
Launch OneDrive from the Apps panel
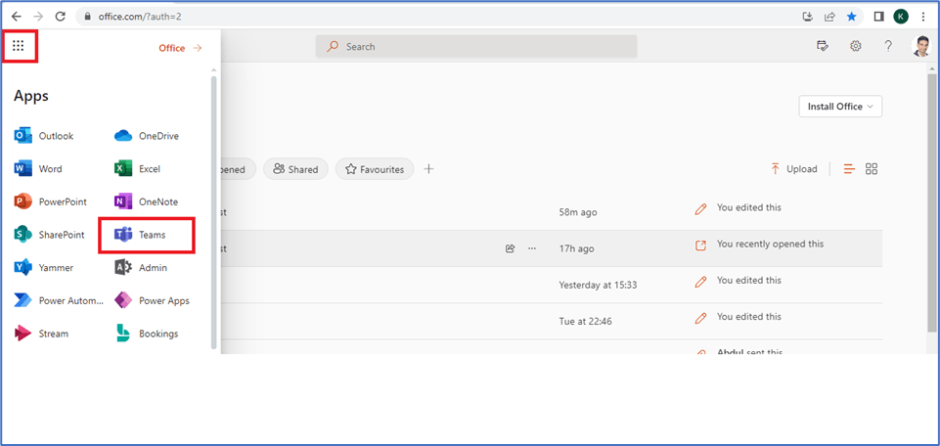click(147, 136)
